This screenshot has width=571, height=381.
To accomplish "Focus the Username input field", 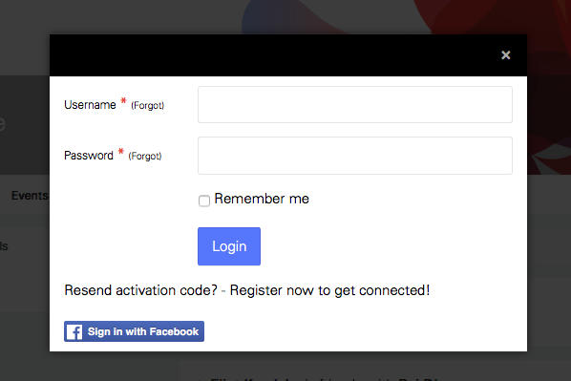I will click(x=355, y=104).
